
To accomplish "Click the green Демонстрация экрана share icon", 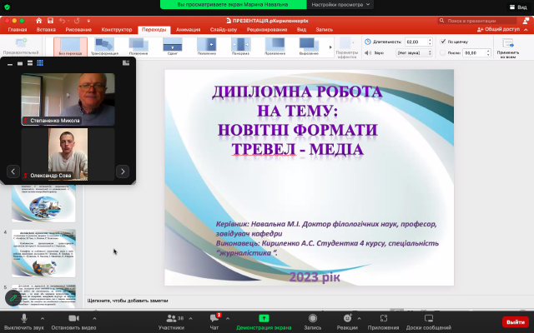I will [x=264, y=318].
